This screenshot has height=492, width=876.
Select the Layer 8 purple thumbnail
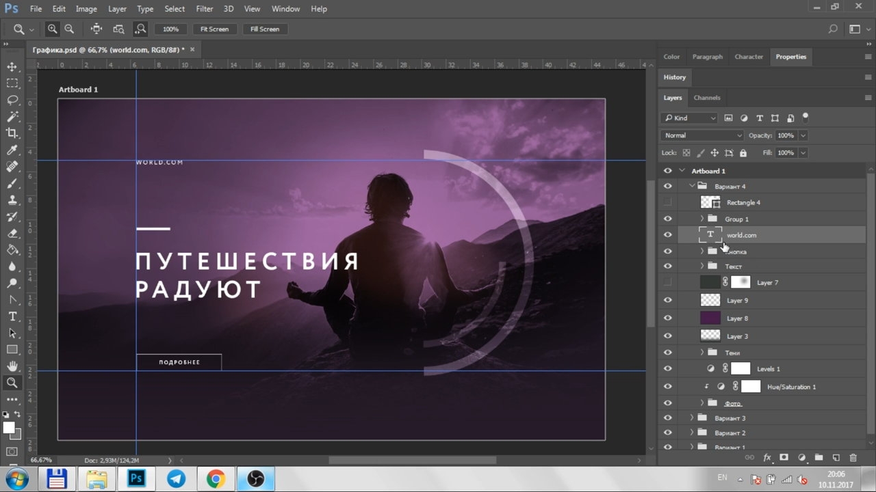click(x=711, y=318)
